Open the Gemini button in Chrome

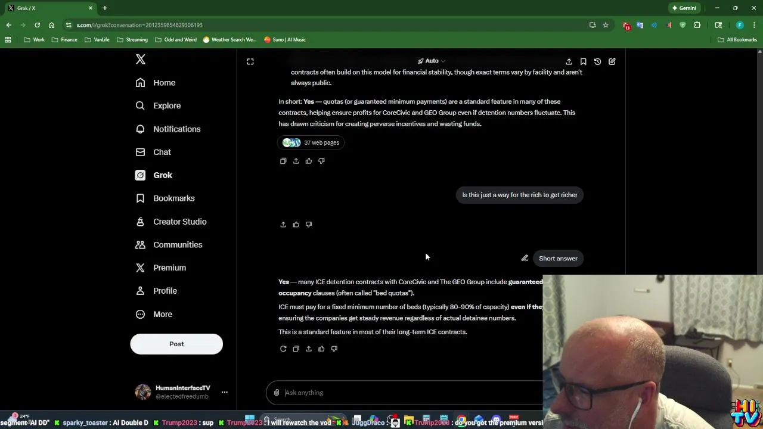[x=684, y=8]
